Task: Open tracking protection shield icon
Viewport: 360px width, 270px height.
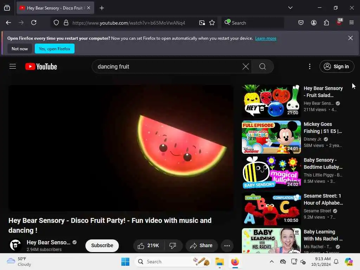Action: tap(56, 22)
